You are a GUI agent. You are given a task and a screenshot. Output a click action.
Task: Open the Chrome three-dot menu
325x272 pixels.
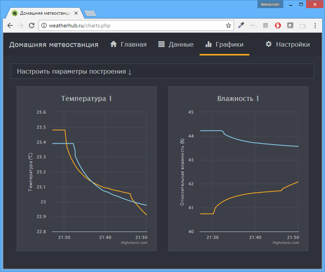(315, 25)
